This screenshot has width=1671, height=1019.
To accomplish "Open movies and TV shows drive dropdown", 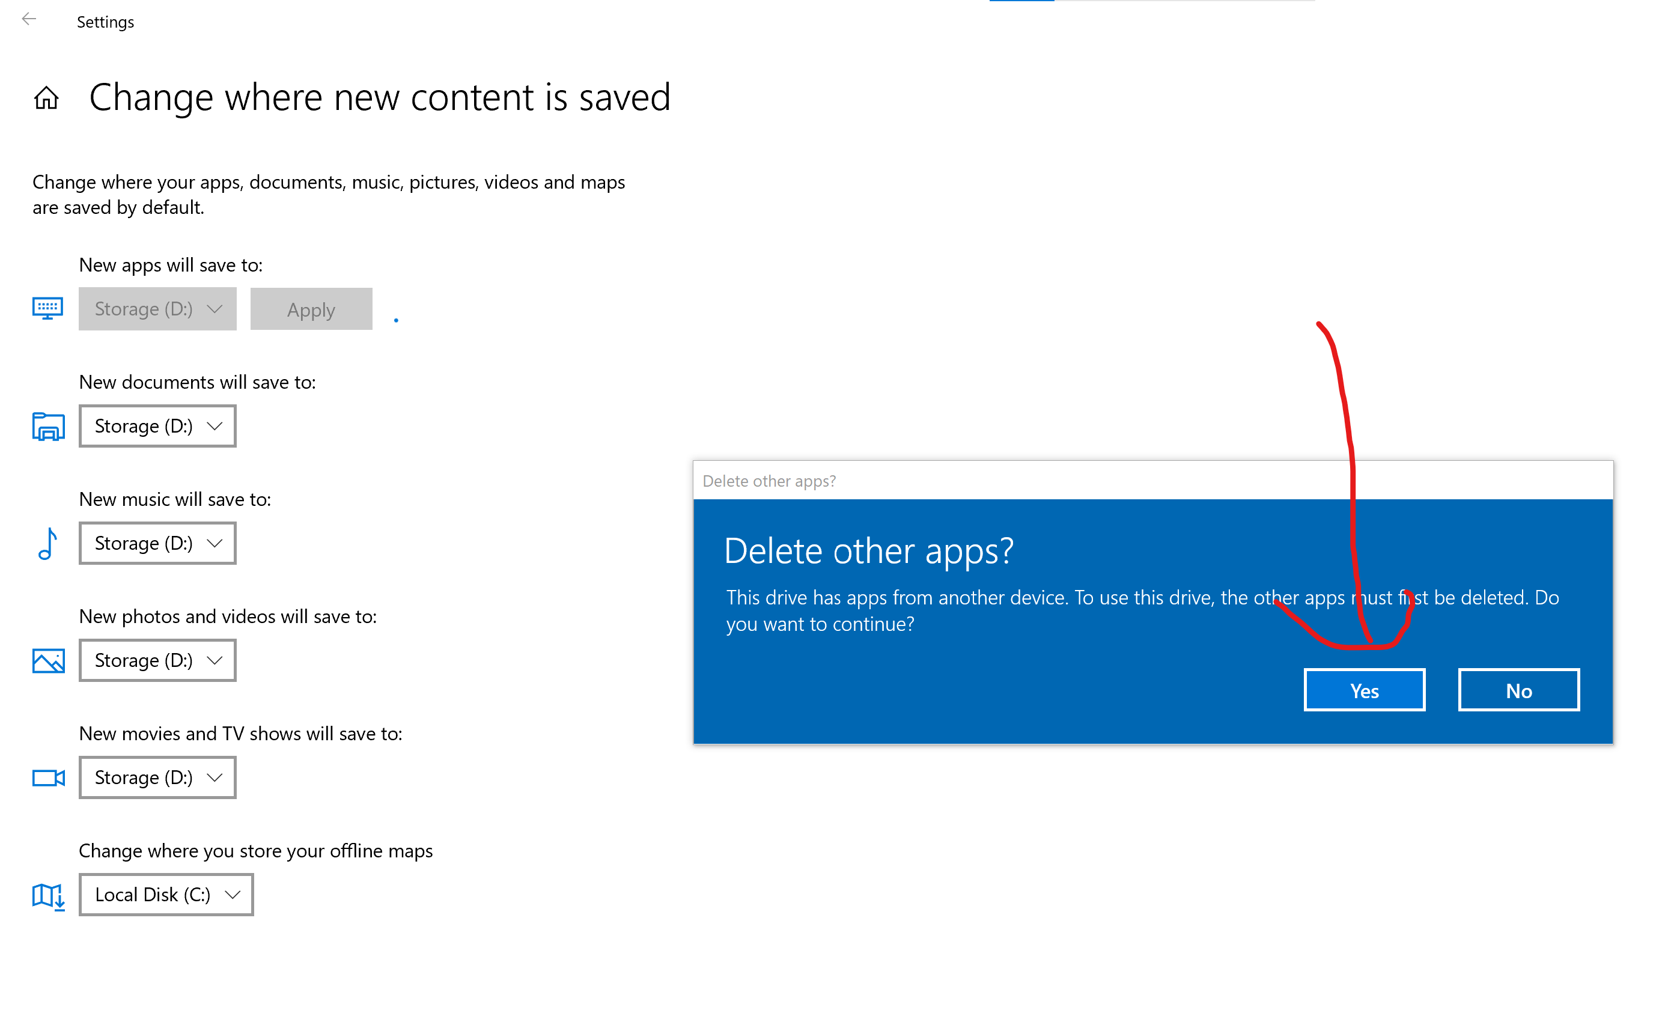I will (x=157, y=778).
